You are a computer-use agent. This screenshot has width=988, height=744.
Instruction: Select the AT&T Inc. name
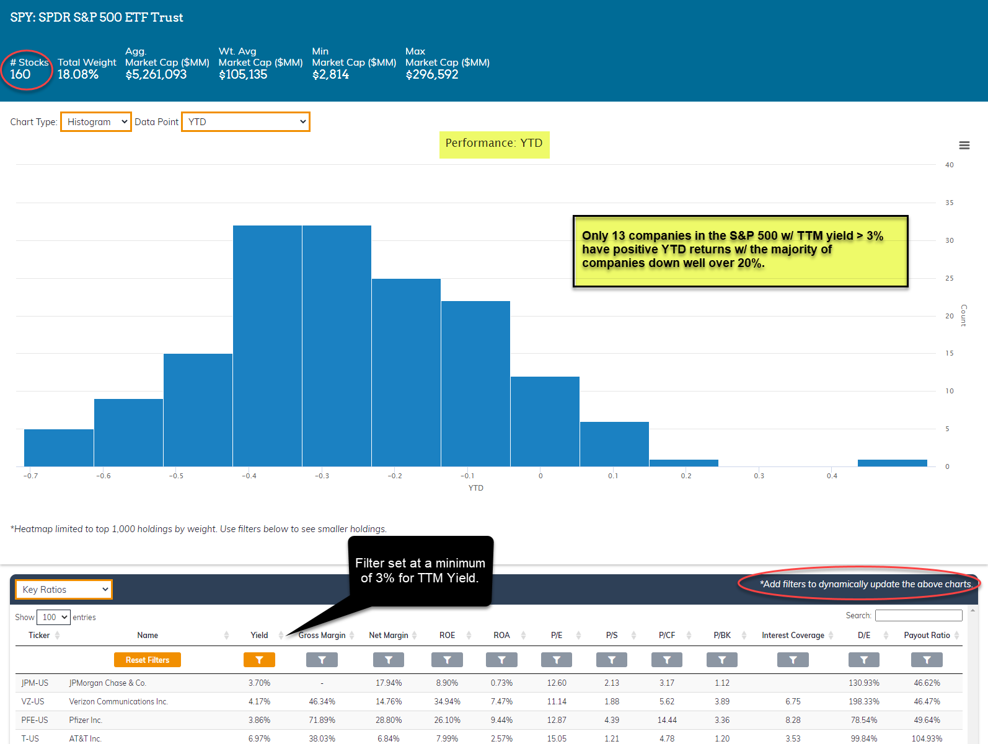[x=85, y=738]
